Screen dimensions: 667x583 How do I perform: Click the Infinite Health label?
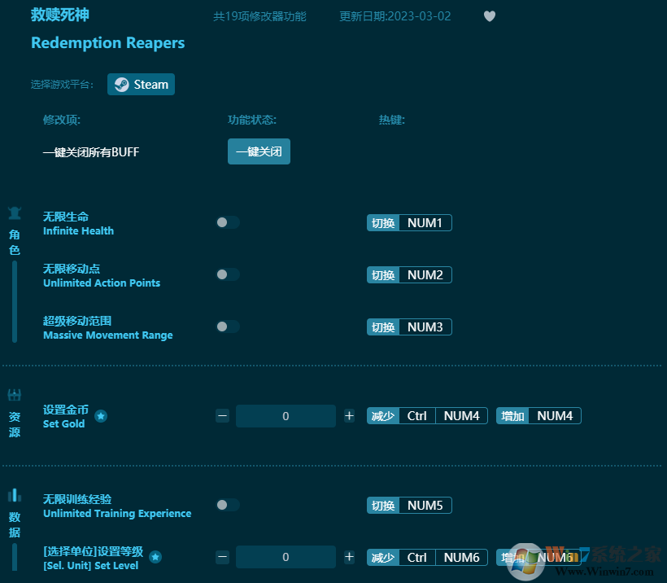[78, 230]
